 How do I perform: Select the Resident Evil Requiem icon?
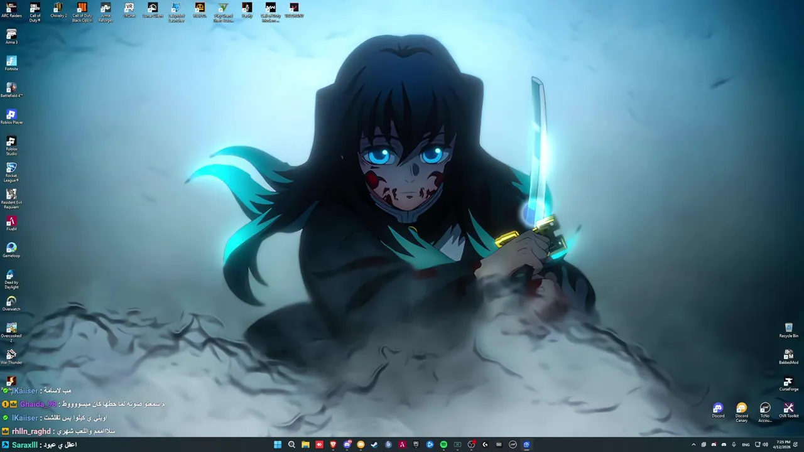point(11,199)
